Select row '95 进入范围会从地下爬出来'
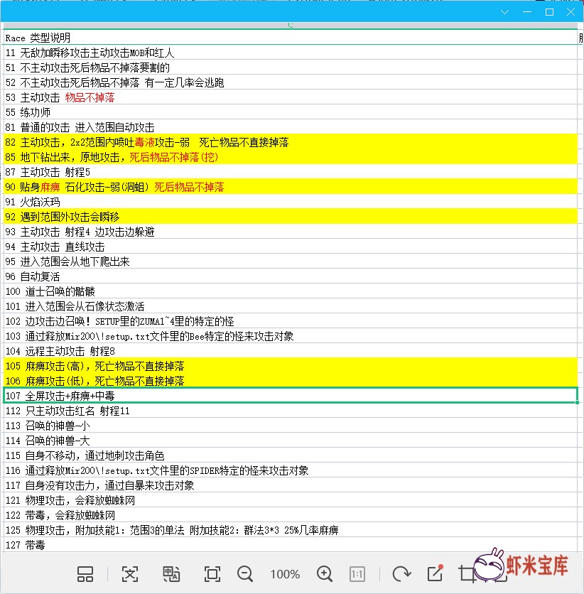 [290, 261]
